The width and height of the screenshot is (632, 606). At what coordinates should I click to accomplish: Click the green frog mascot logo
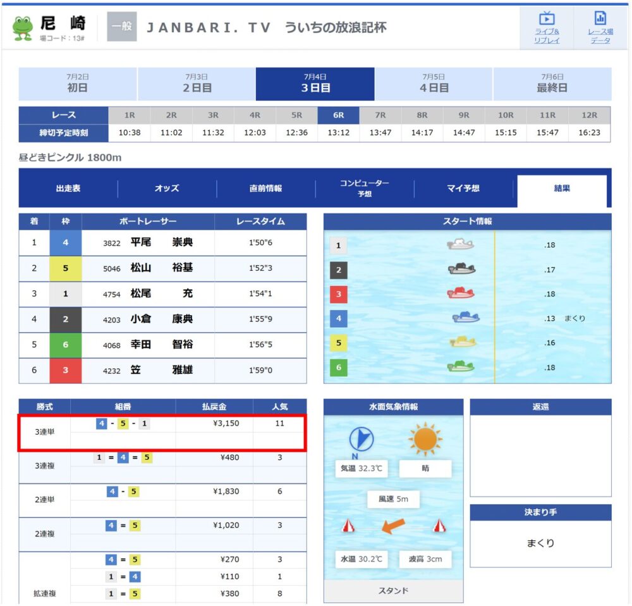pos(23,28)
